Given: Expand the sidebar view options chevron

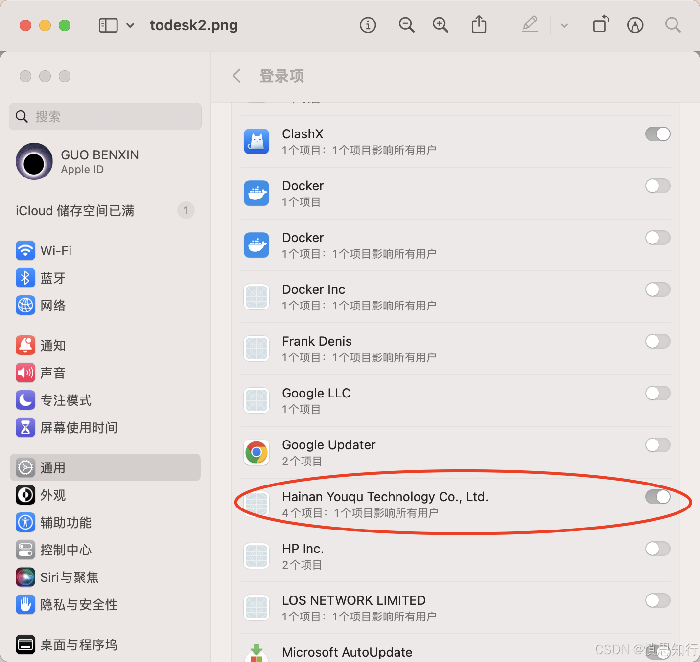Looking at the screenshot, I should [x=130, y=25].
